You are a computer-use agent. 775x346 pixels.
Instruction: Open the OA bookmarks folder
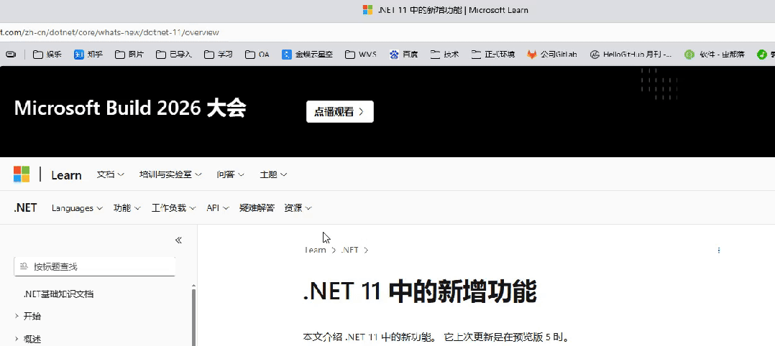click(257, 55)
